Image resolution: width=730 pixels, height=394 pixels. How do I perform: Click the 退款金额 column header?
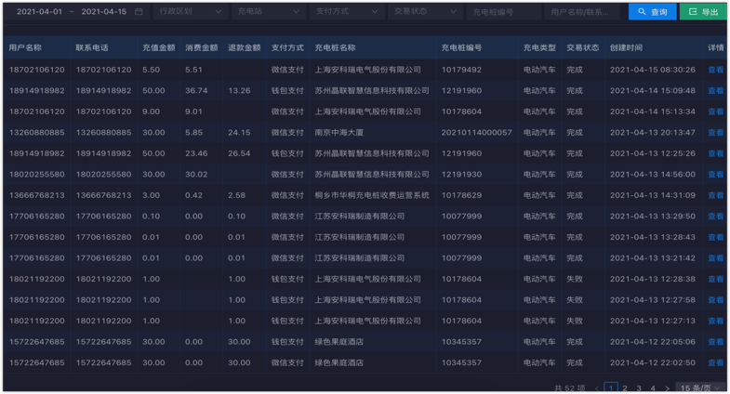point(245,47)
